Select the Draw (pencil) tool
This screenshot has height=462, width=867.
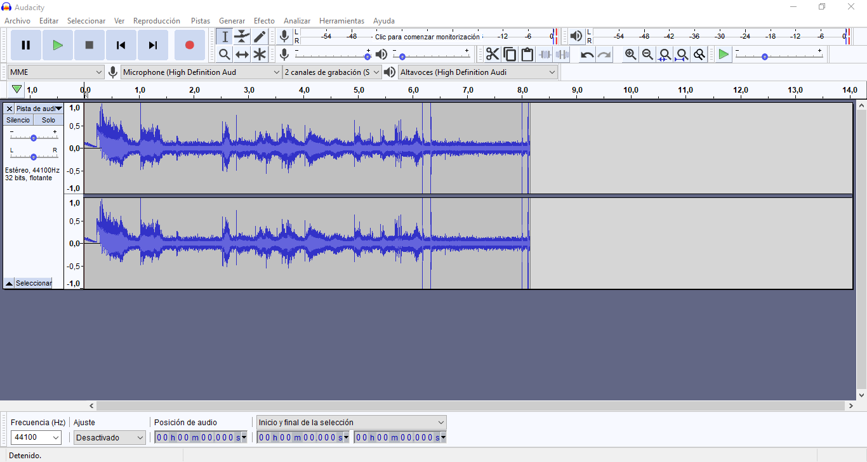pos(260,37)
